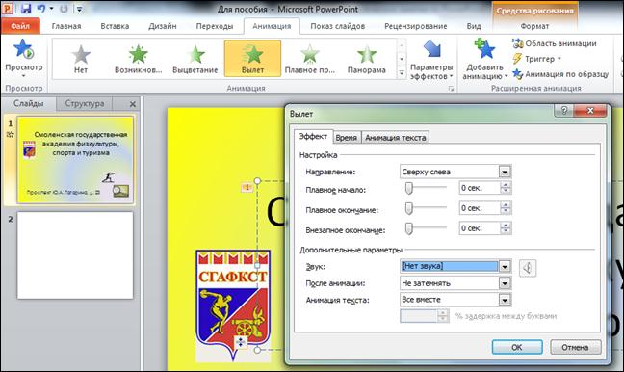Viewport: 624px width, 372px height.
Task: Switch to the Слайды pane tab
Action: tap(29, 103)
